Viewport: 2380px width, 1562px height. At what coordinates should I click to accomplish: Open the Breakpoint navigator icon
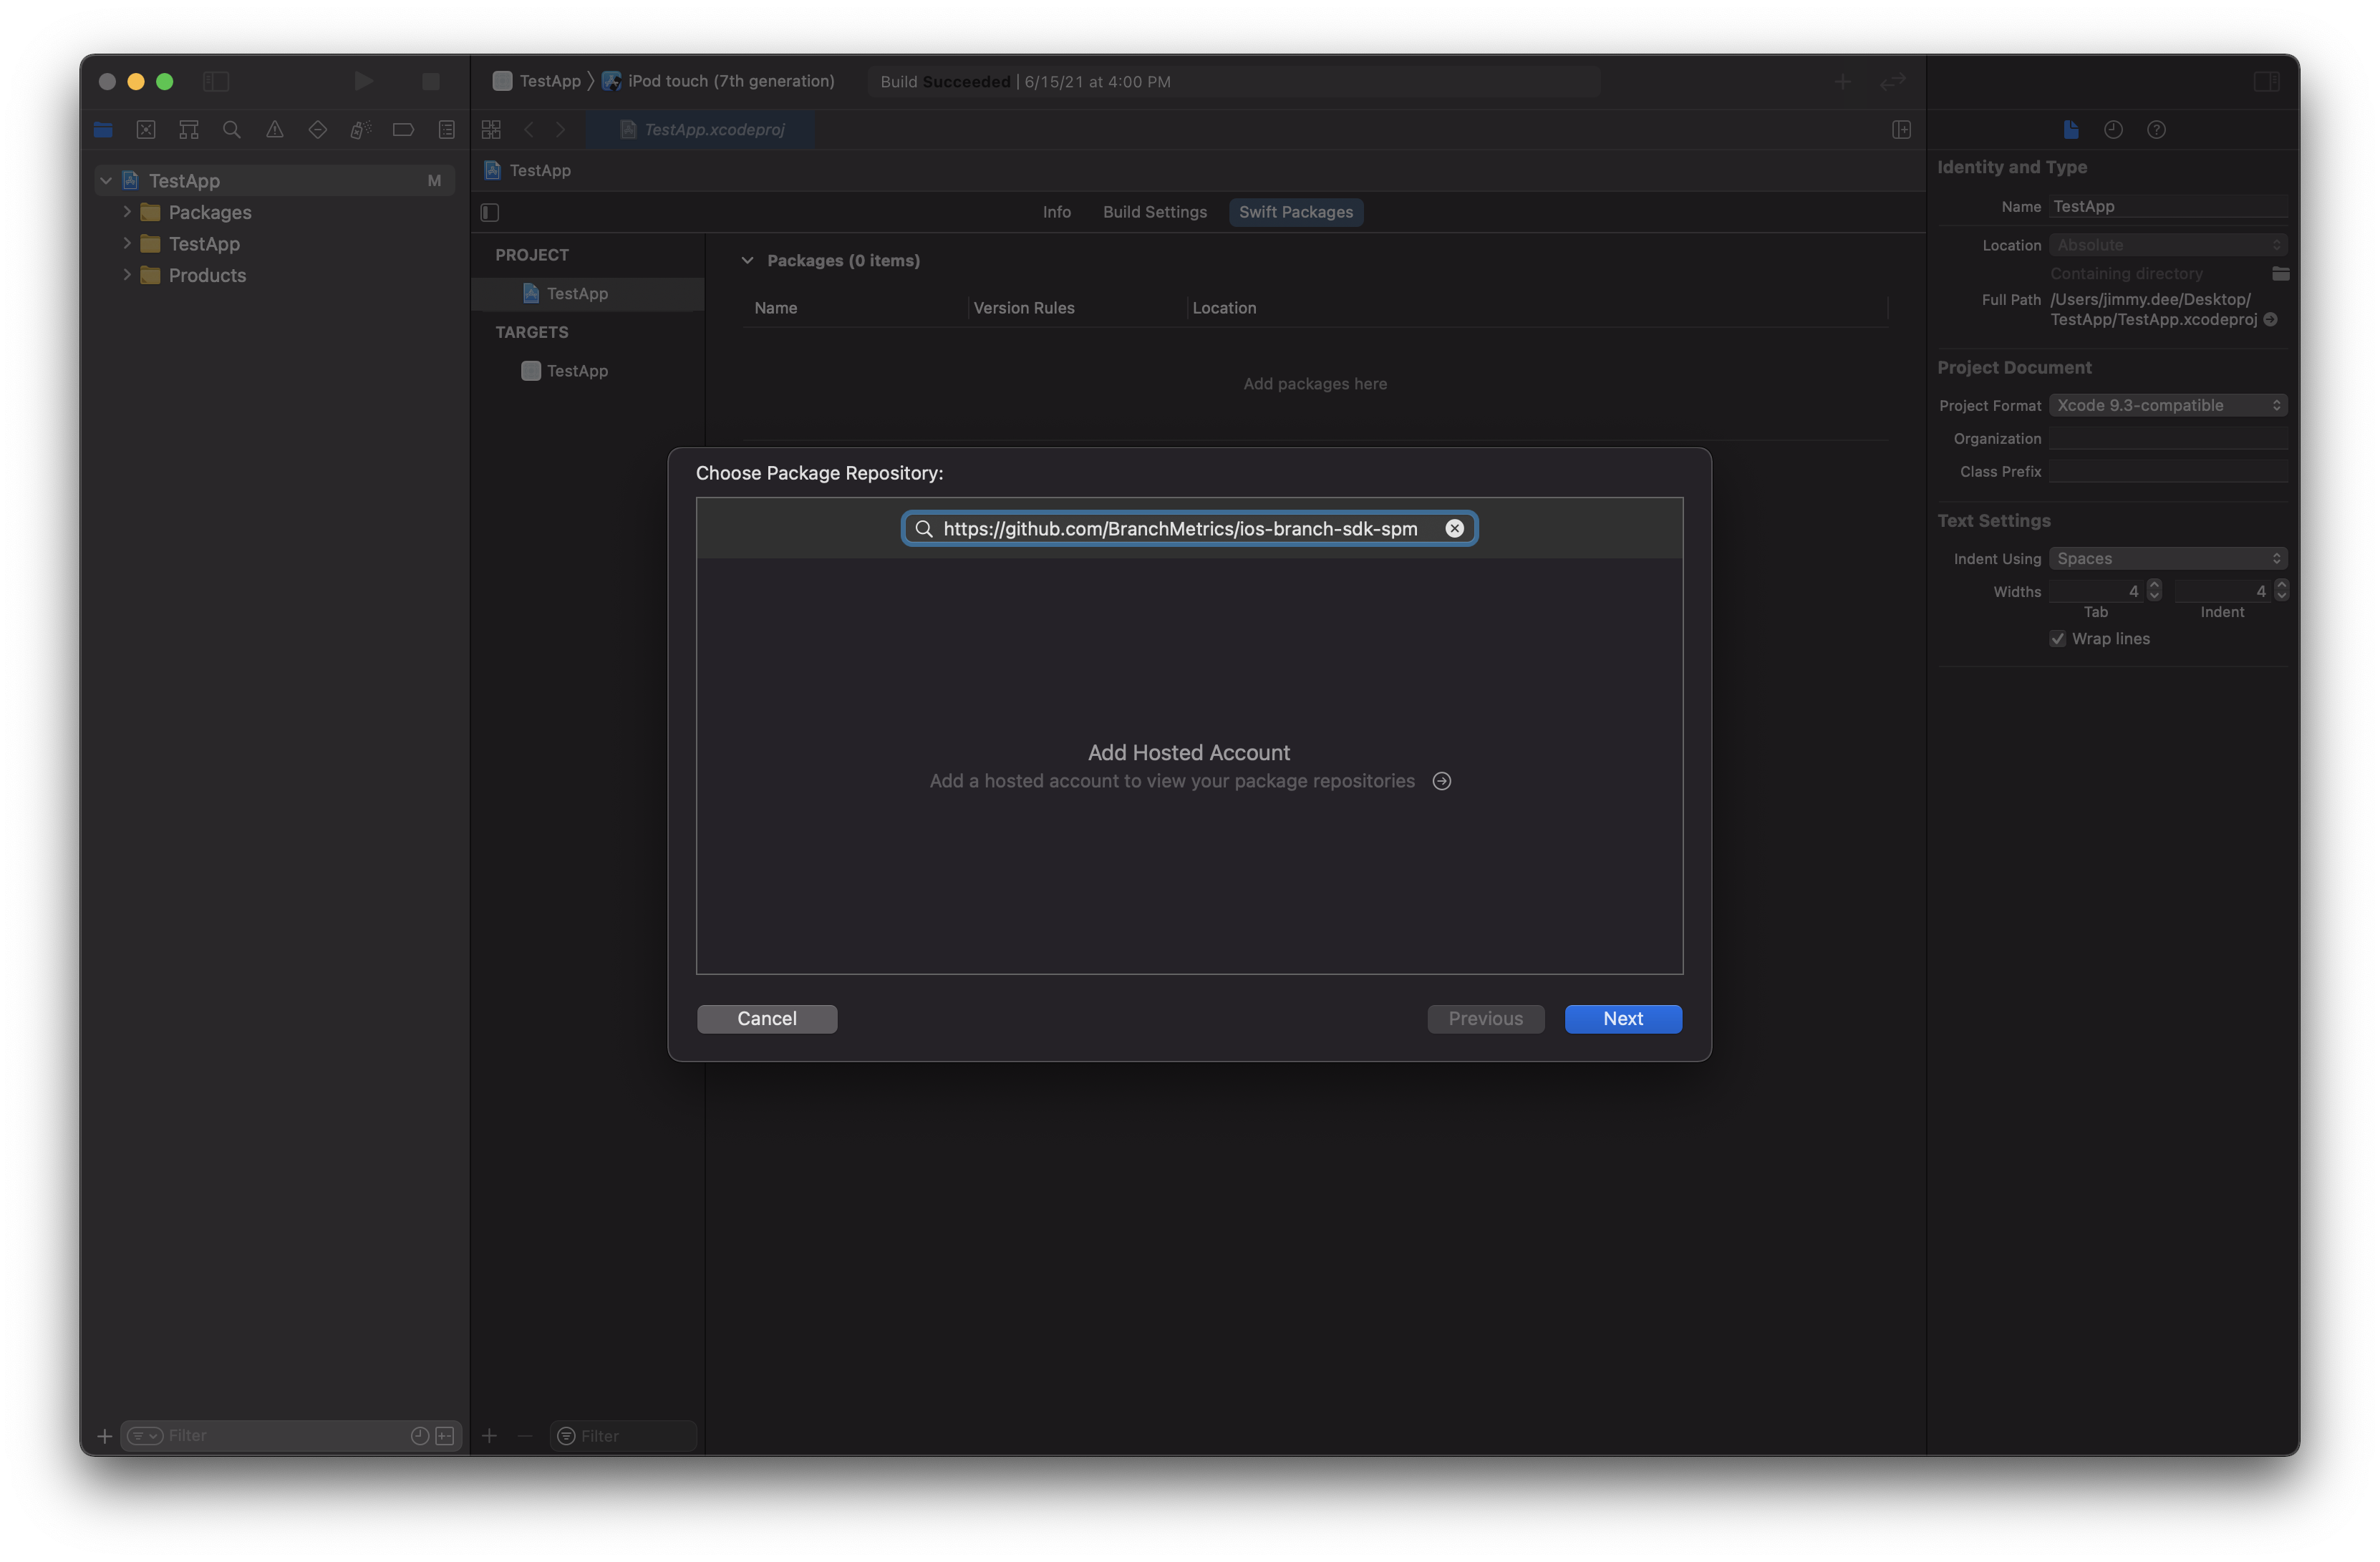pyautogui.click(x=404, y=130)
